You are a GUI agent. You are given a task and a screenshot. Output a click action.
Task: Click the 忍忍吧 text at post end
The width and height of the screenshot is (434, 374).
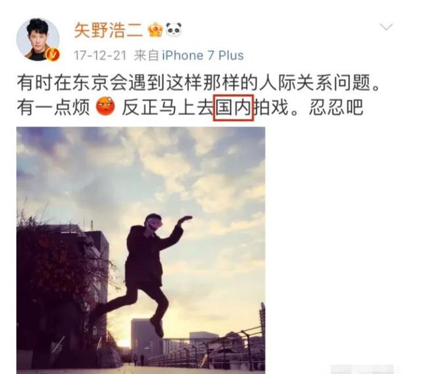coord(336,107)
